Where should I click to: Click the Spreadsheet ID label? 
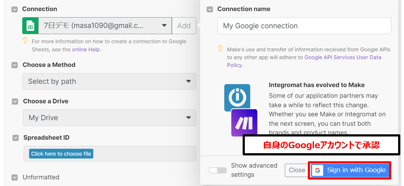click(x=47, y=138)
